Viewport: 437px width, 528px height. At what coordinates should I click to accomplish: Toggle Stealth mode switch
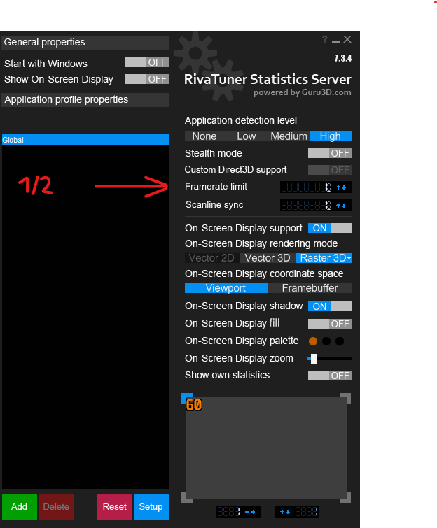click(330, 153)
